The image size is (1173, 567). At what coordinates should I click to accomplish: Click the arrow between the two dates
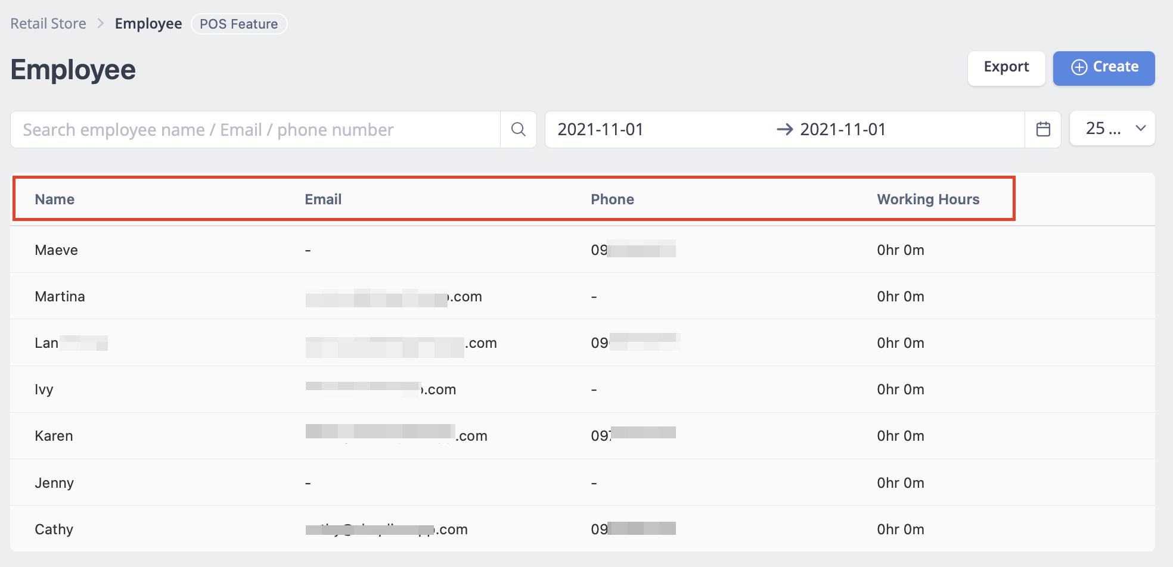click(785, 129)
